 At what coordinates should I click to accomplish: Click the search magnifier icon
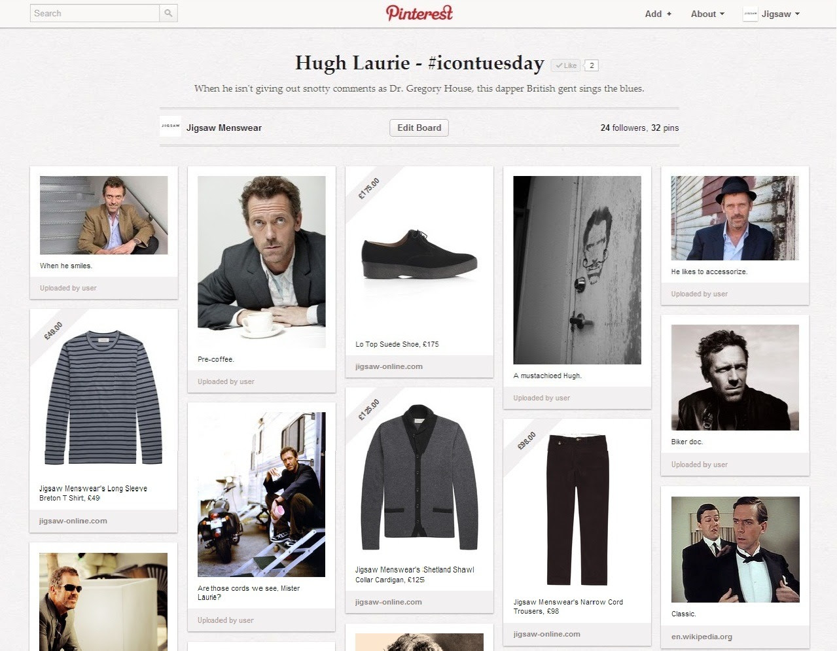pyautogui.click(x=168, y=13)
